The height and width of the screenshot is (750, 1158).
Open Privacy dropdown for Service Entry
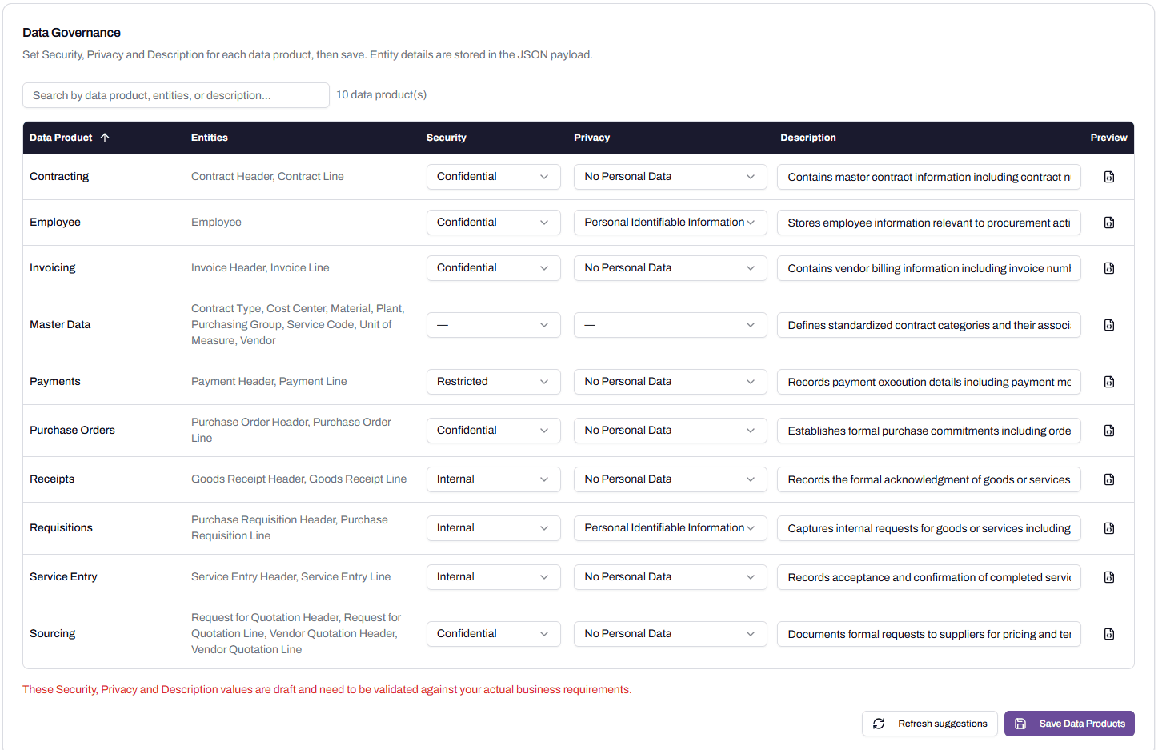(670, 577)
